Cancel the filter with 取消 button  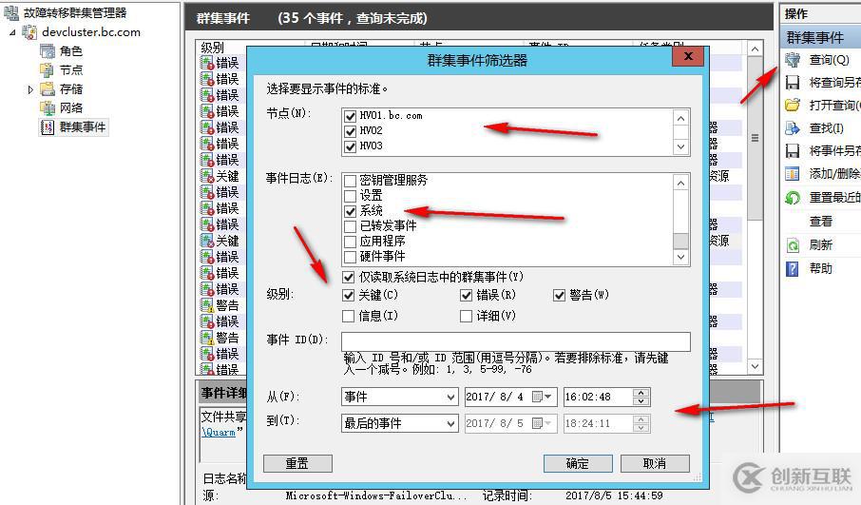point(655,463)
